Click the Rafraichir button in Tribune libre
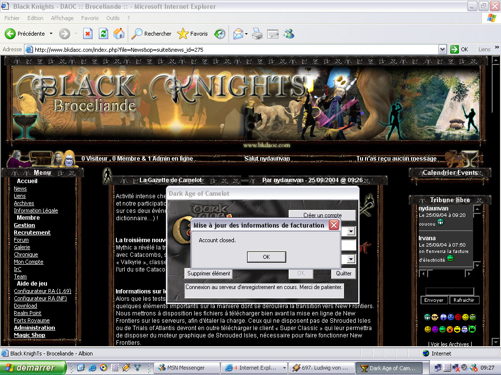Screen dimensions: 501x375 pyautogui.click(x=464, y=300)
